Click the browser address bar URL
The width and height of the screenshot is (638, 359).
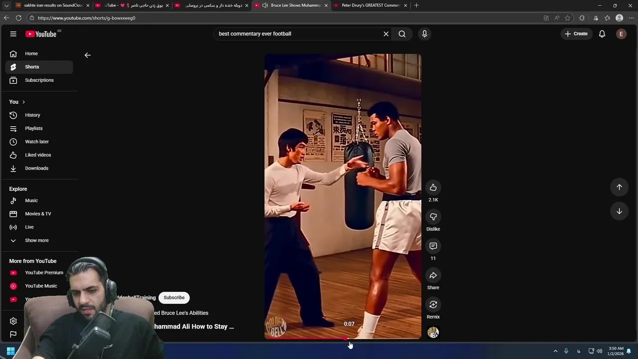[86, 18]
